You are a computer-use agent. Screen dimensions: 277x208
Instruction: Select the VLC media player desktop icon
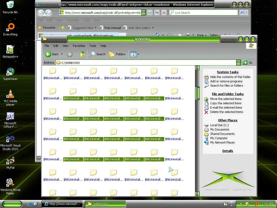click(10, 98)
